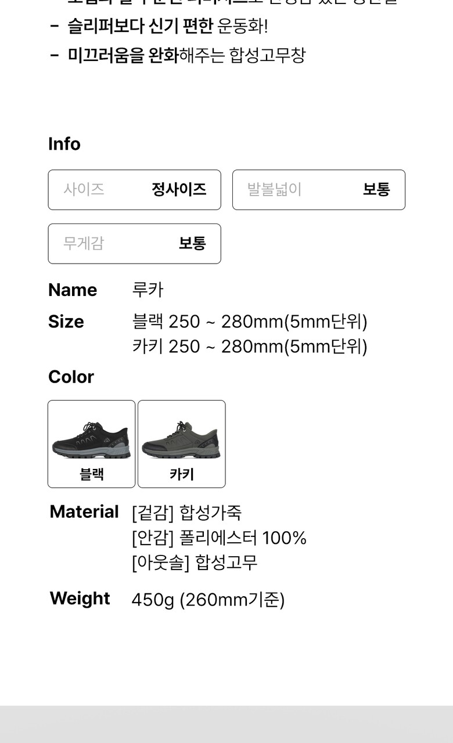Click the 겉감 합성가죽 material line
Image resolution: width=453 pixels, height=743 pixels.
click(x=186, y=513)
